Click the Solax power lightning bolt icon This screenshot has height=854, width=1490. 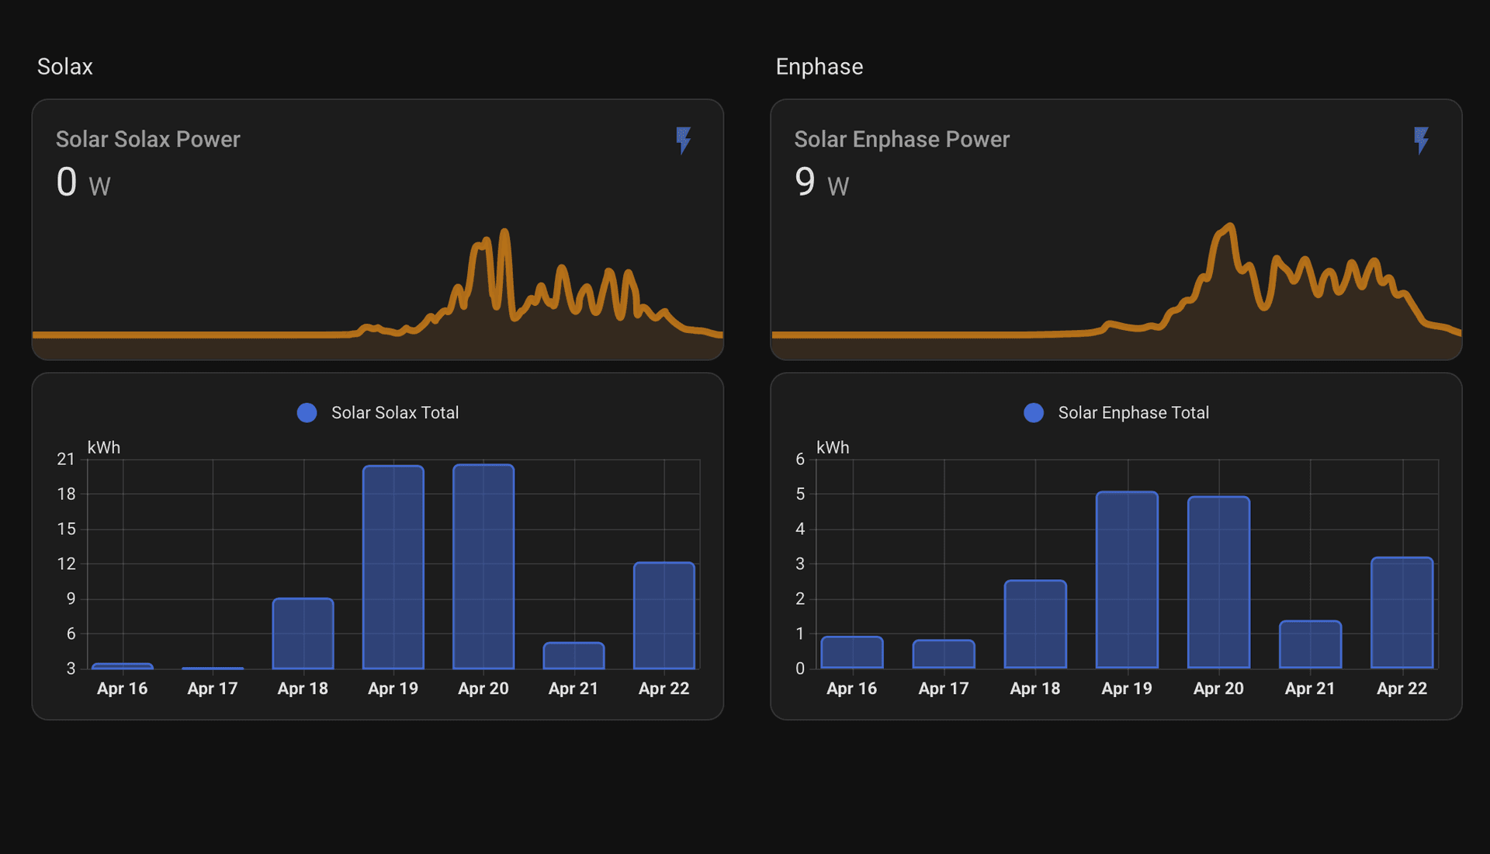(683, 141)
